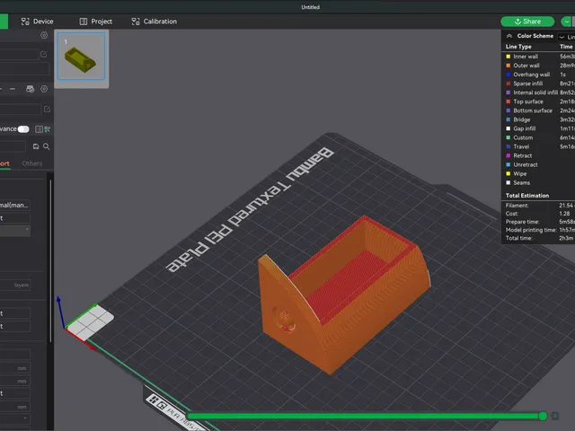Click the printer settings gear icon at panel top
This screenshot has height=431, width=575.
click(x=44, y=35)
